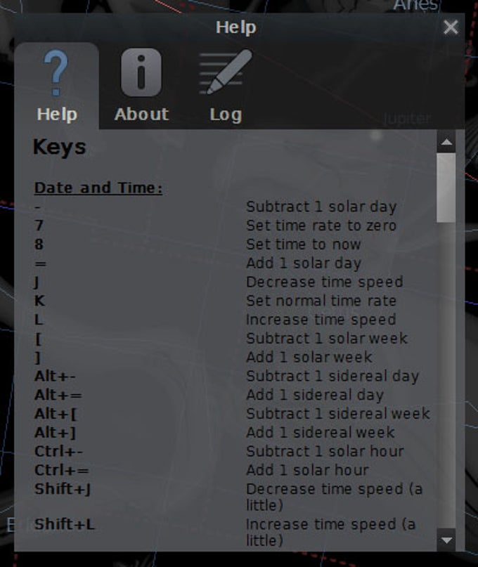The width and height of the screenshot is (478, 567).
Task: Click the 'Add 1 sidereal week' entry
Action: [321, 433]
